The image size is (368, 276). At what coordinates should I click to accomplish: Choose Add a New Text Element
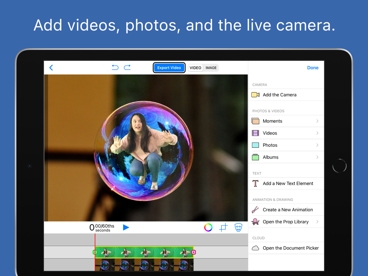coord(286,183)
